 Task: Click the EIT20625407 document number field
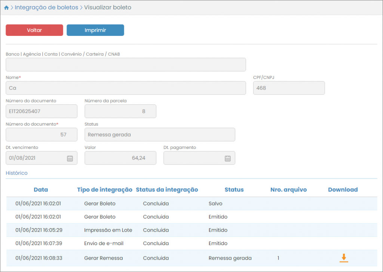[42, 111]
